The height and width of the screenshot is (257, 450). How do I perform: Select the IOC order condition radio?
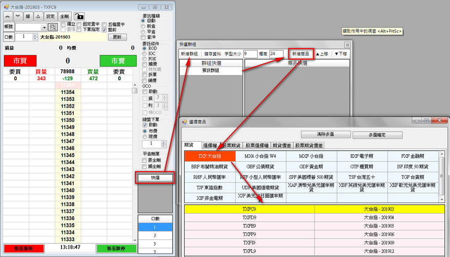click(144, 54)
